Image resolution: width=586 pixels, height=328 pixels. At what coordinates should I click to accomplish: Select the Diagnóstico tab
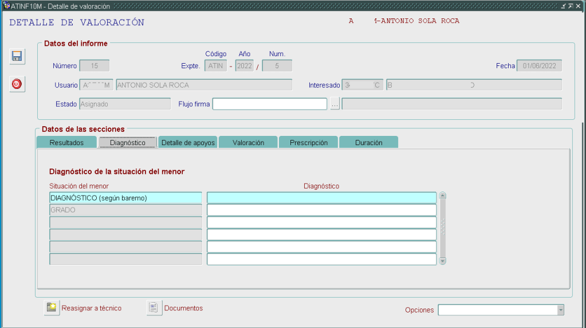click(x=128, y=143)
